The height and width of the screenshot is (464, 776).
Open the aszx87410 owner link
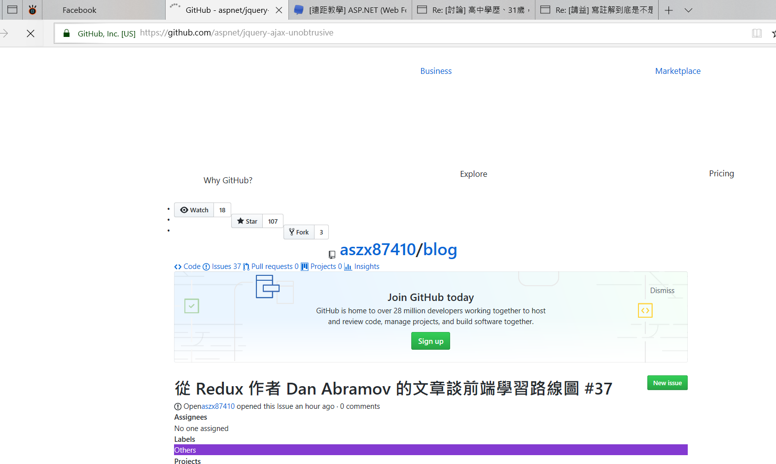click(x=378, y=250)
